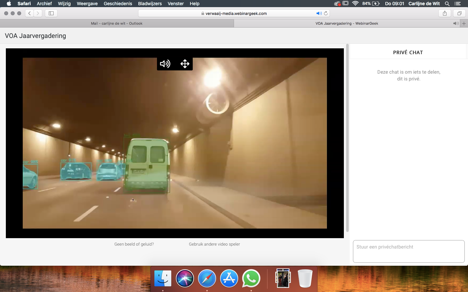Click the Privé Chat header
Viewport: 468px width, 292px height.
[408, 52]
